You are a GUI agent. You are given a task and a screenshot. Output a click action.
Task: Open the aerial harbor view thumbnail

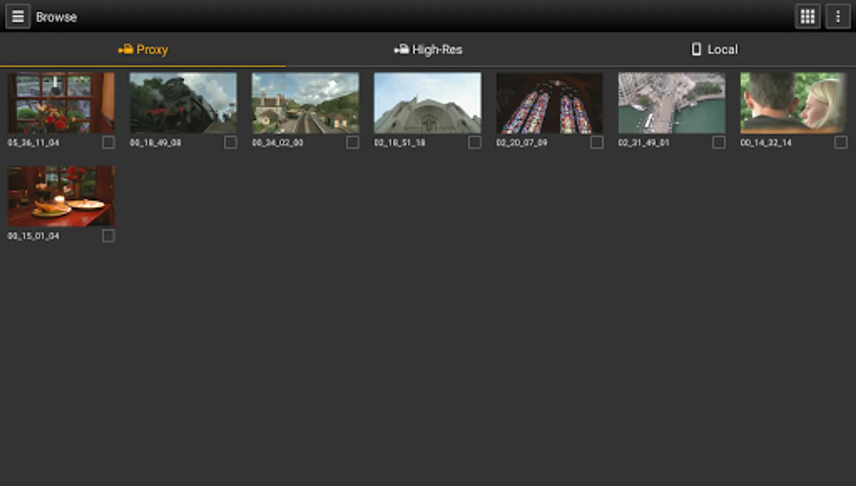pyautogui.click(x=671, y=103)
